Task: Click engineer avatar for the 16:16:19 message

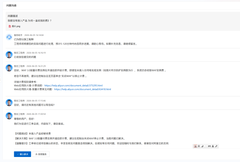Action: click(9, 55)
